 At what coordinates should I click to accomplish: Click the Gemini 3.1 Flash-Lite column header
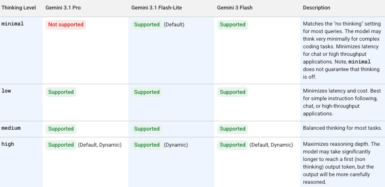pos(157,8)
